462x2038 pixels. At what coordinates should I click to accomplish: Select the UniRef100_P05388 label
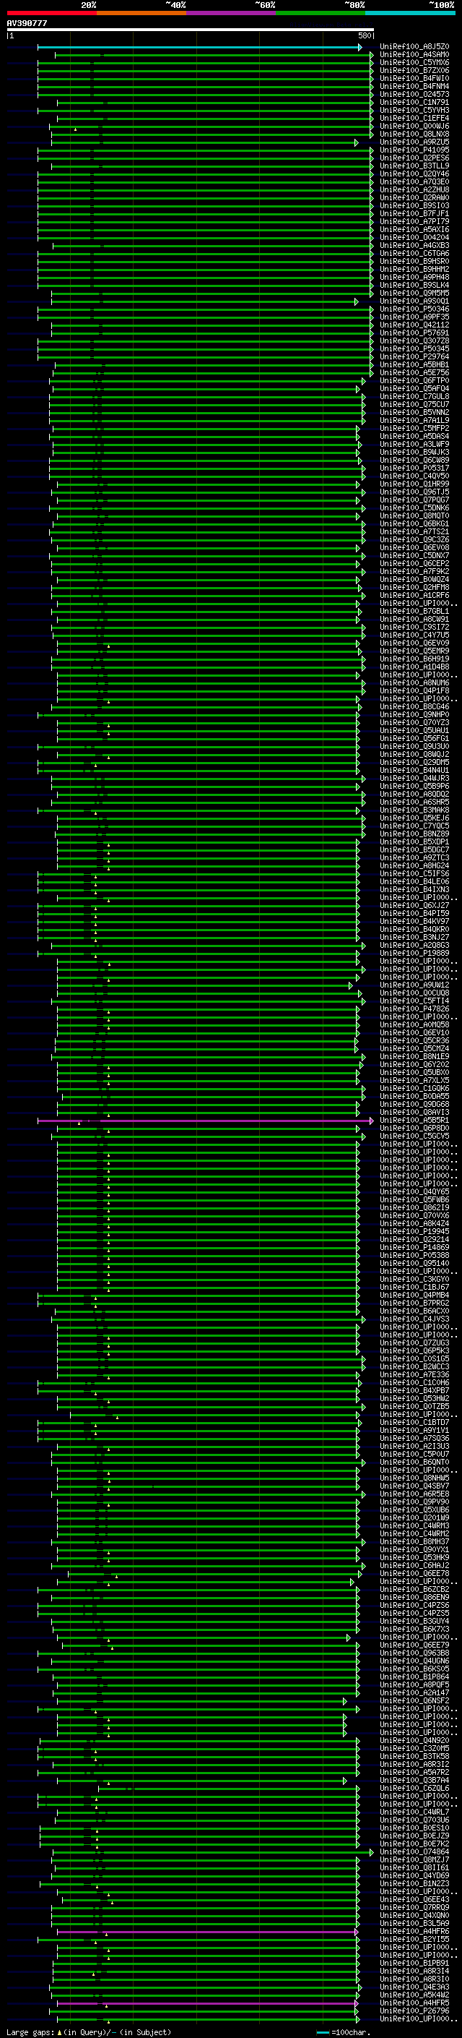414,1256
